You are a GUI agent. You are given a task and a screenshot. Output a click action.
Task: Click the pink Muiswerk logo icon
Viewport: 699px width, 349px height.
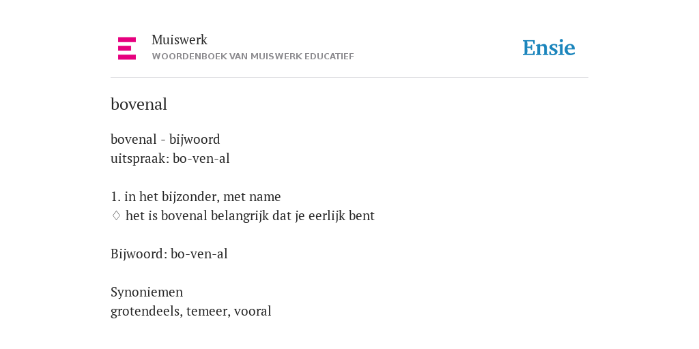pos(127,48)
